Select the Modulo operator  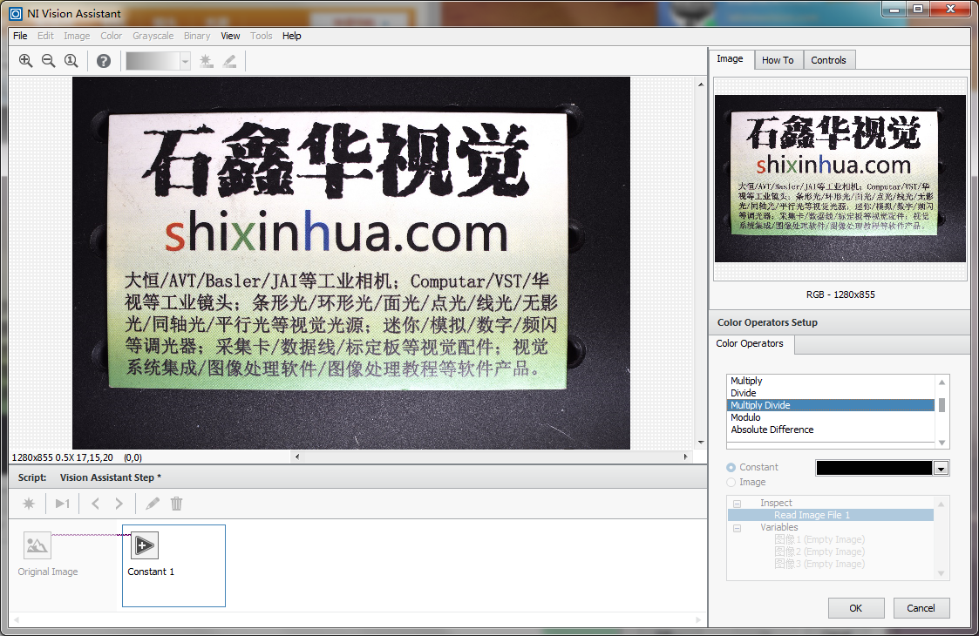click(831, 417)
